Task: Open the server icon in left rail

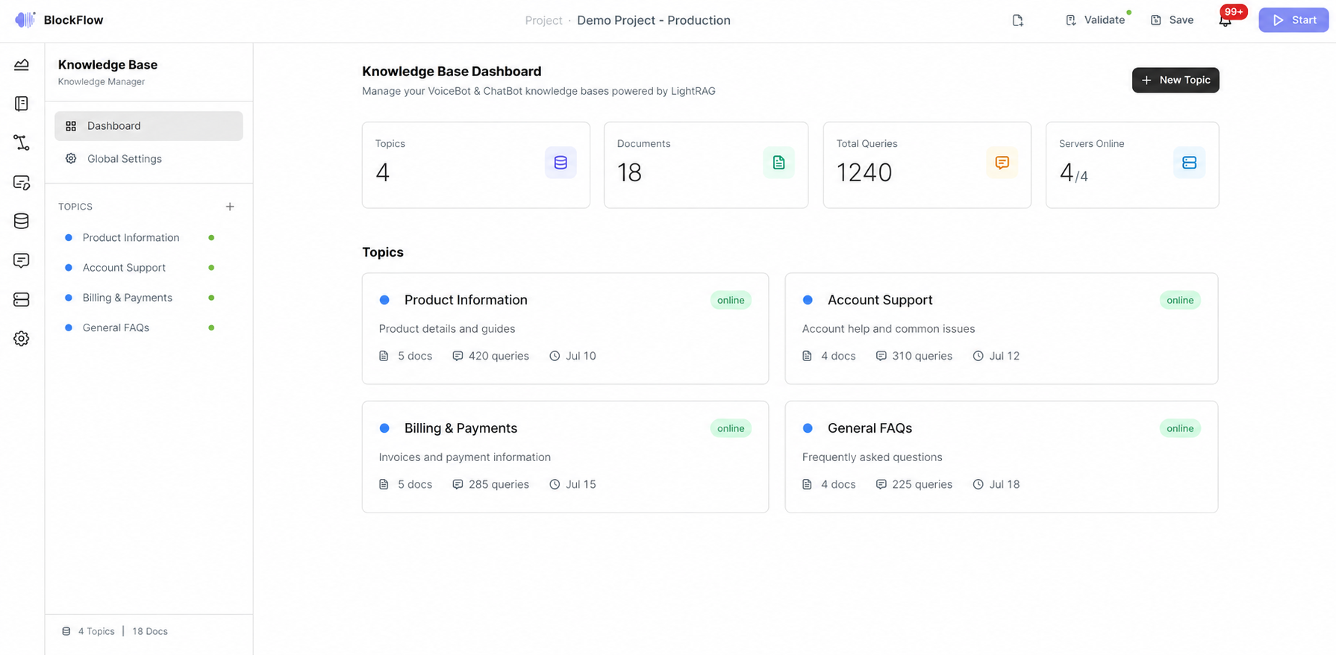Action: pos(22,299)
